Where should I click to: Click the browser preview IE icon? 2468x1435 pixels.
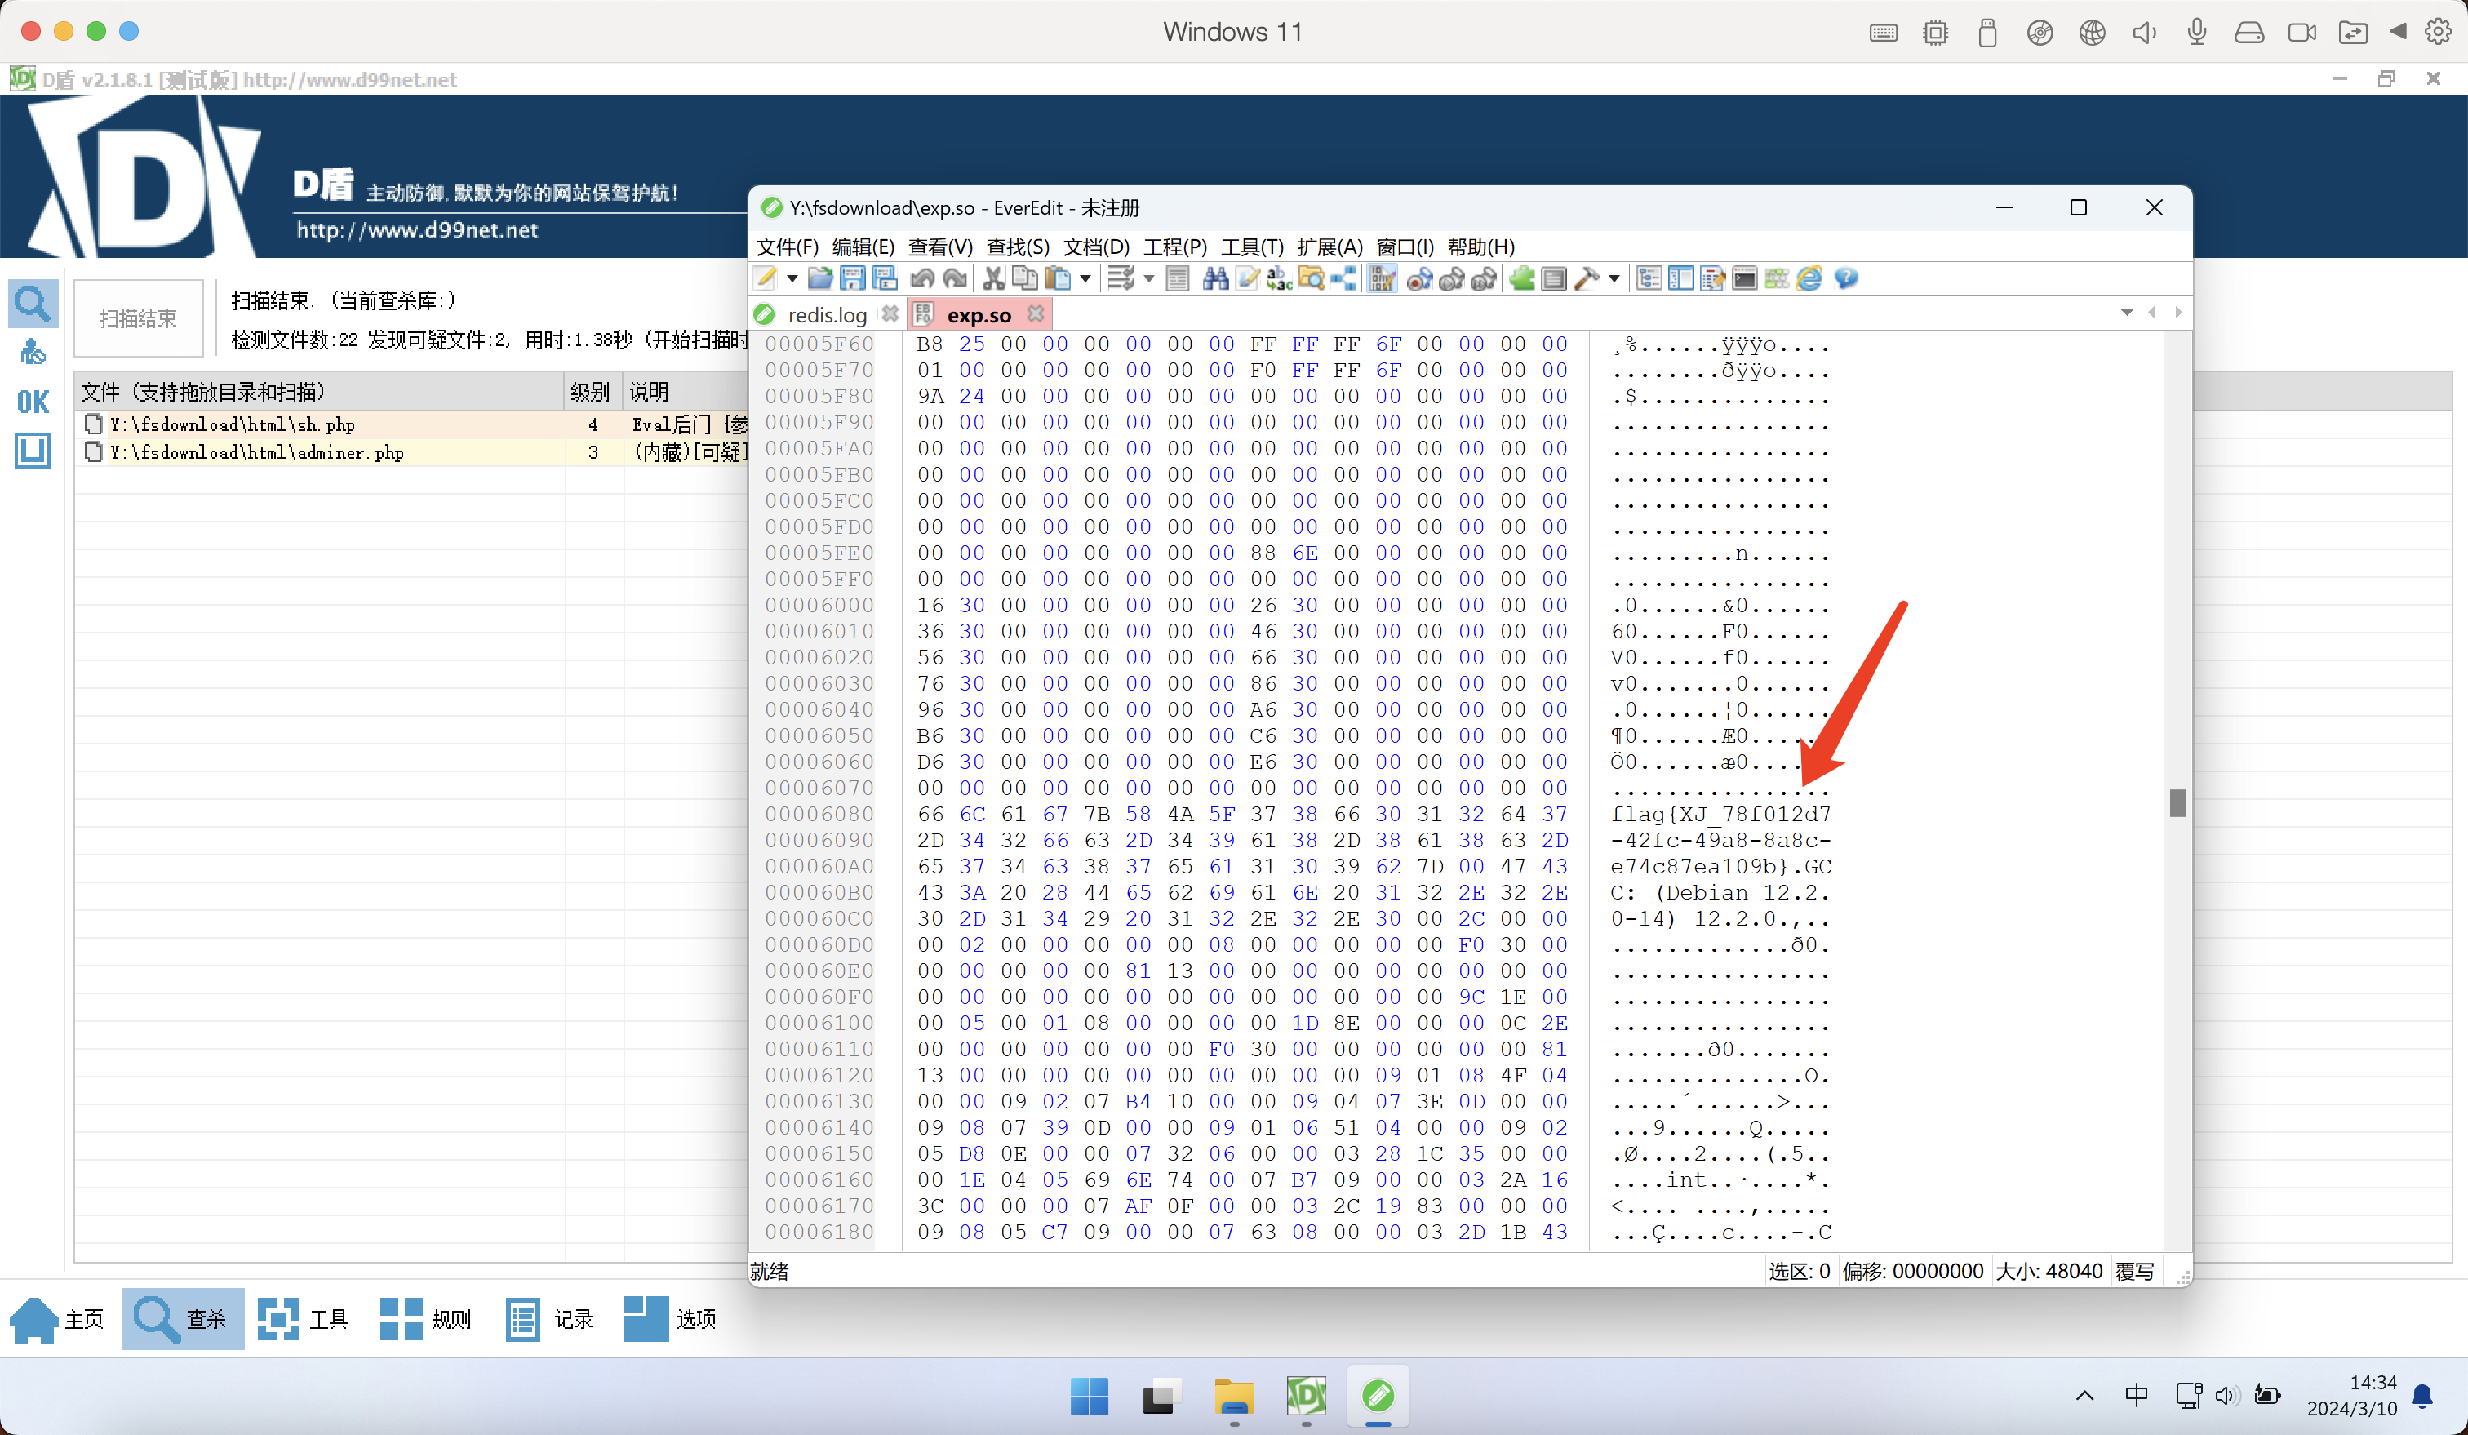pyautogui.click(x=1809, y=279)
